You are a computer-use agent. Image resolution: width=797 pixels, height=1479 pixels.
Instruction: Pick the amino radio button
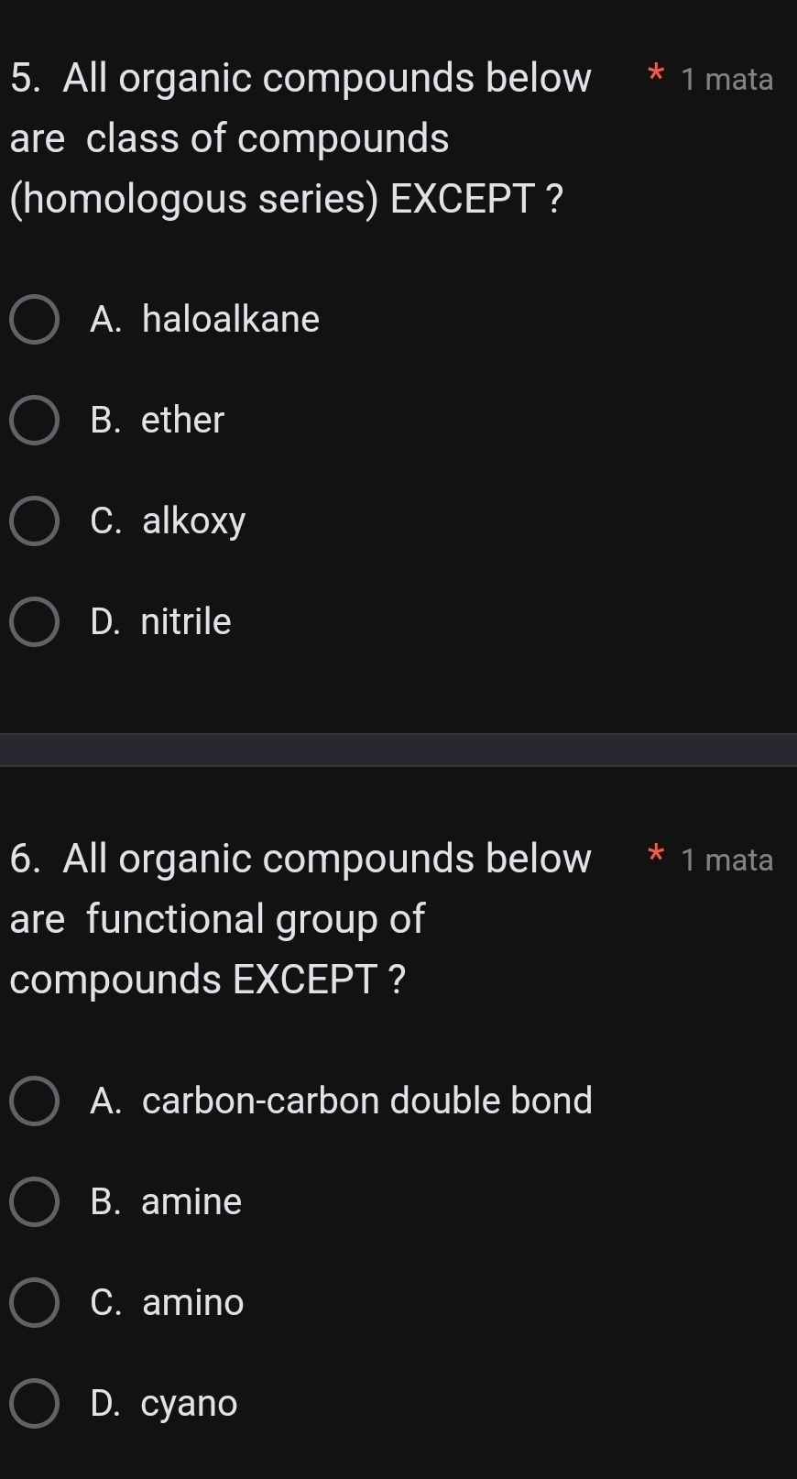(35, 1302)
